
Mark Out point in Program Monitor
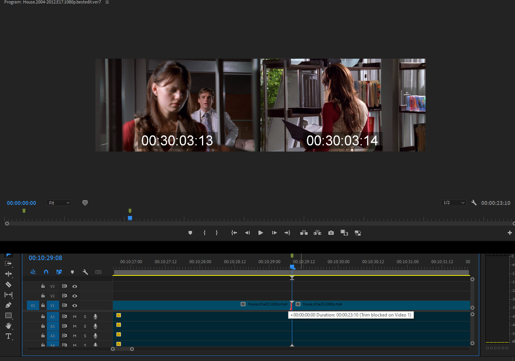pyautogui.click(x=217, y=233)
